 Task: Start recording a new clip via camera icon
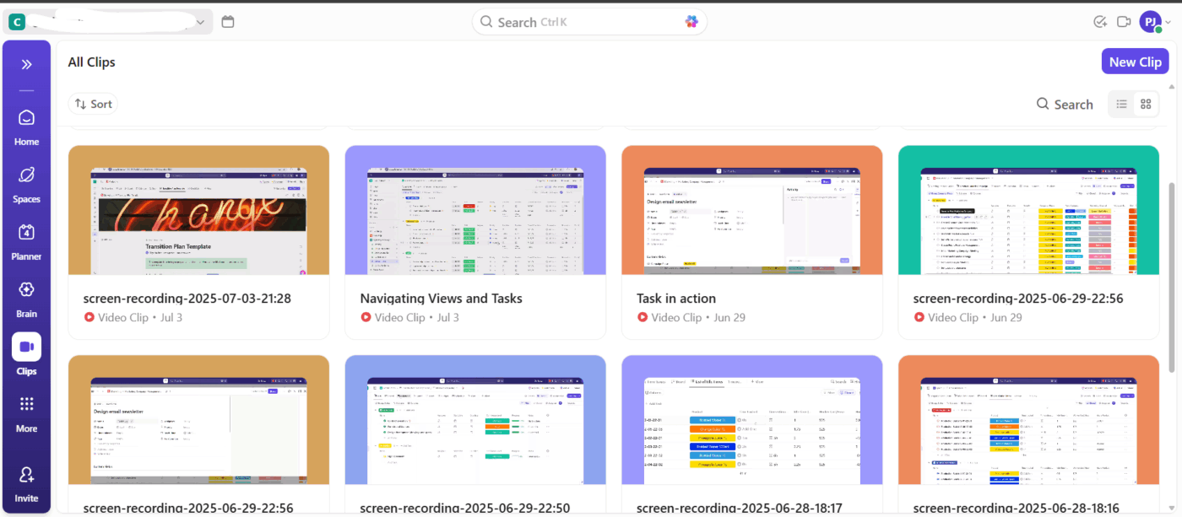1124,21
